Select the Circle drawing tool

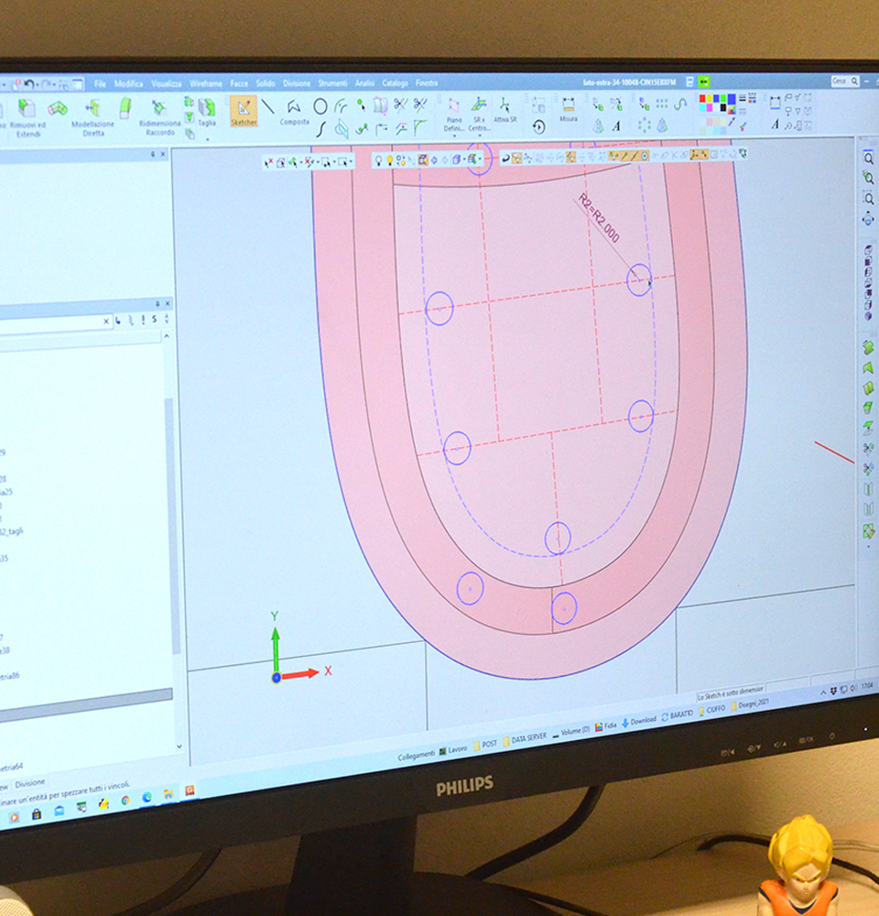pyautogui.click(x=320, y=107)
